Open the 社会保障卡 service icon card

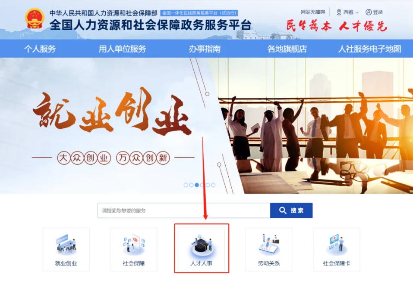(337, 249)
